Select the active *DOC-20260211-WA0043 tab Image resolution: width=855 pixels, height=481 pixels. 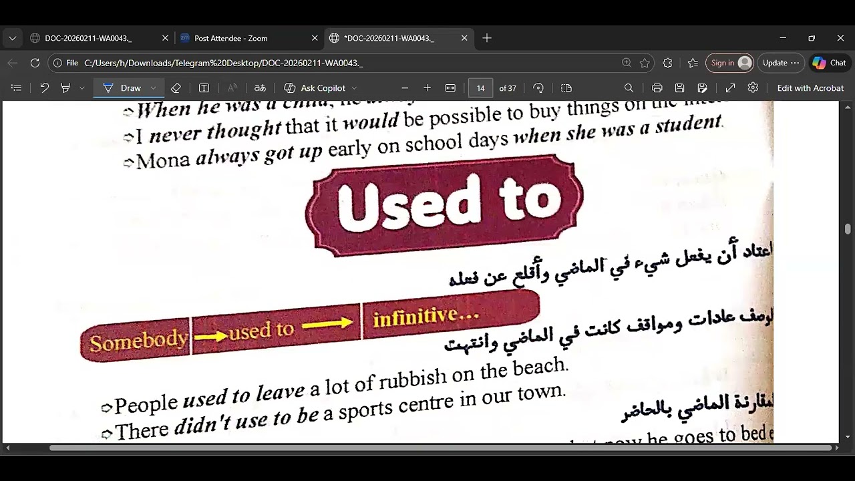click(397, 38)
